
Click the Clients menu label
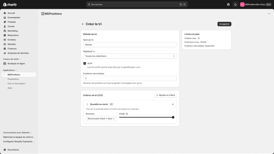11,26
